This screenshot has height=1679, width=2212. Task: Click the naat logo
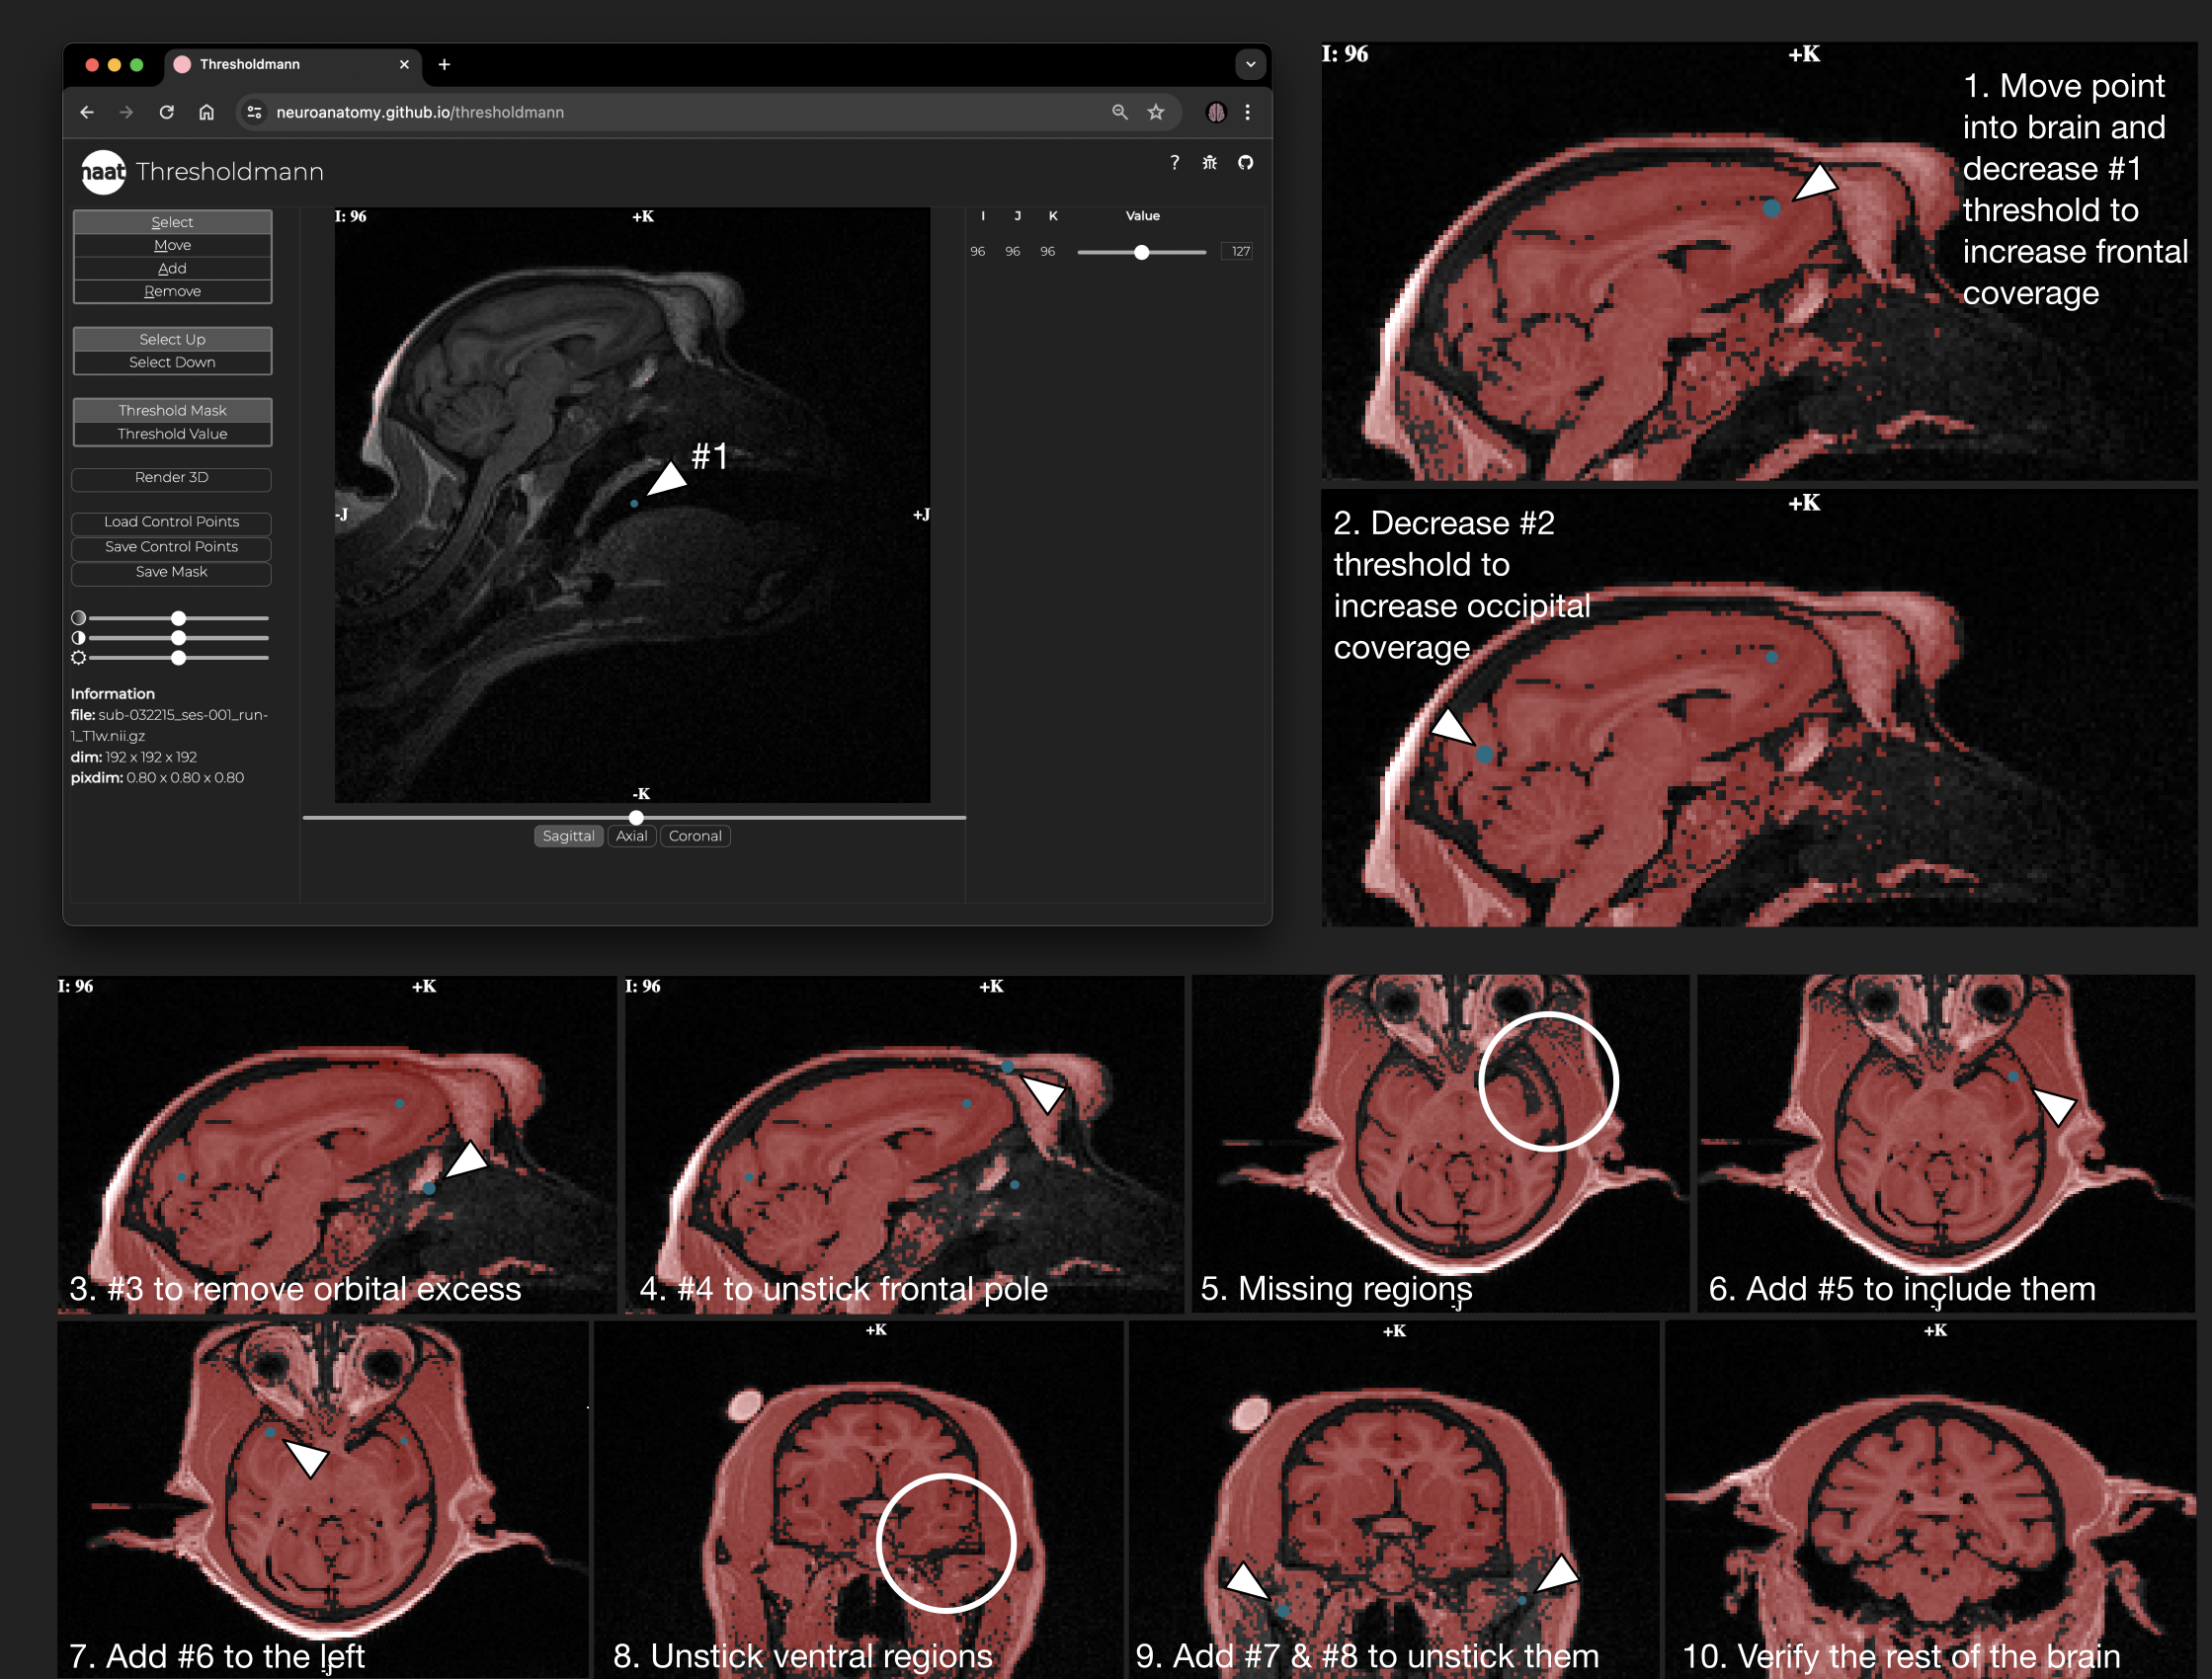103,172
